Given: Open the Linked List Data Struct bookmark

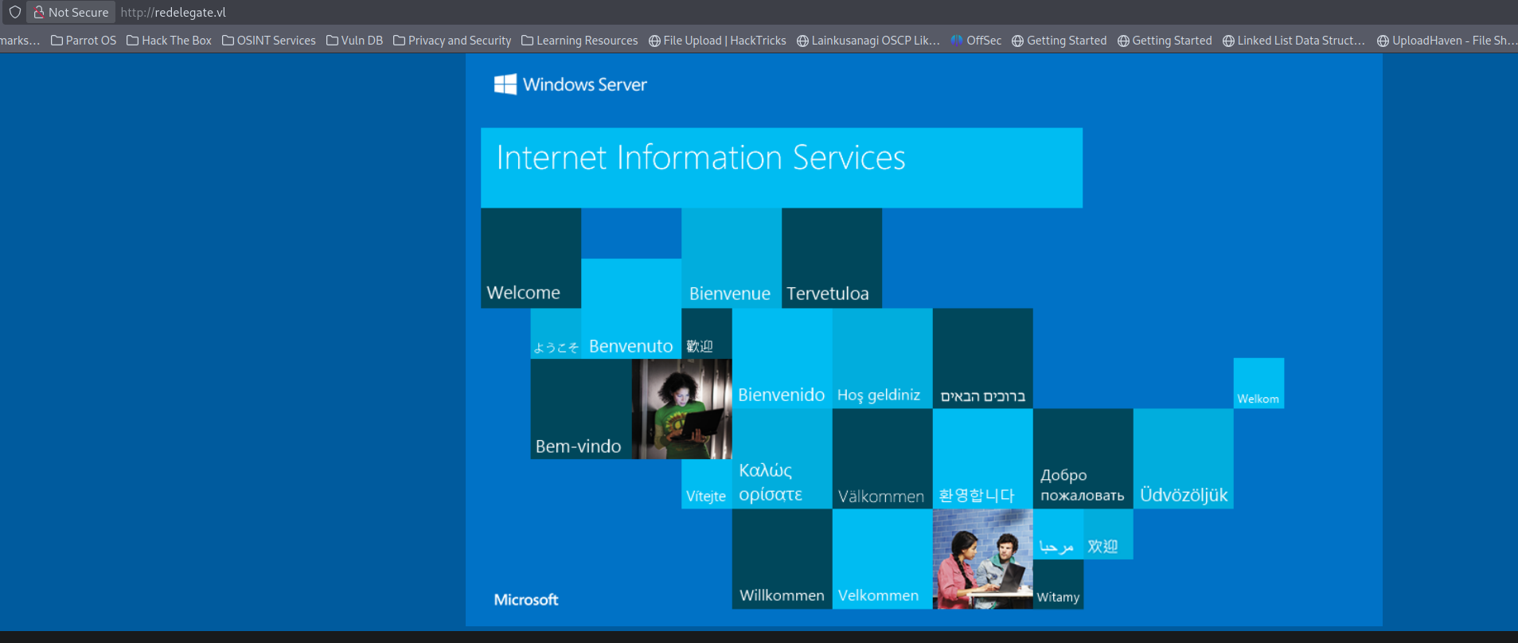Looking at the screenshot, I should pos(1294,41).
